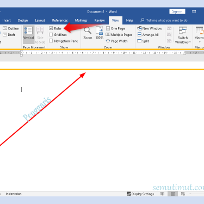Open the Zoom dialog magnifier
Screen dimensions: 204x204
pyautogui.click(x=88, y=33)
